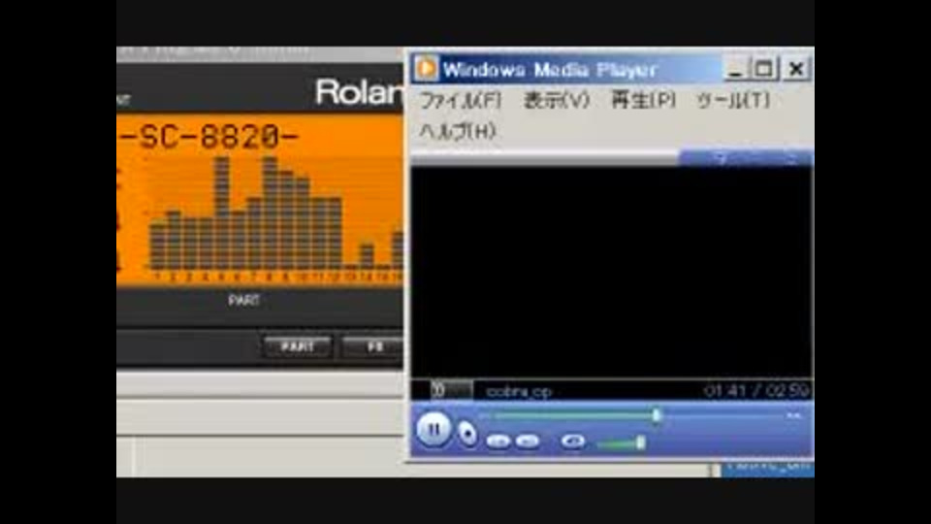Open the ツール(T) menu
Image resolution: width=931 pixels, height=524 pixels.
coord(733,100)
